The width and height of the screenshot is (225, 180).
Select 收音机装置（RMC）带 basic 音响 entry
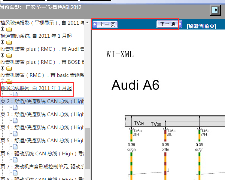[42, 75]
